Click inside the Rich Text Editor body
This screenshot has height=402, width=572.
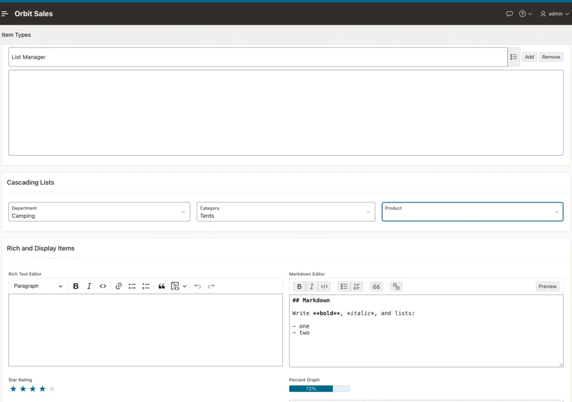pos(146,330)
